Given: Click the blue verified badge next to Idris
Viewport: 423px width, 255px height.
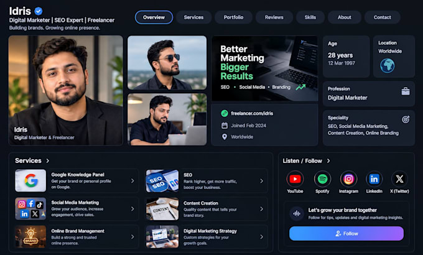Looking at the screenshot, I should (x=39, y=11).
